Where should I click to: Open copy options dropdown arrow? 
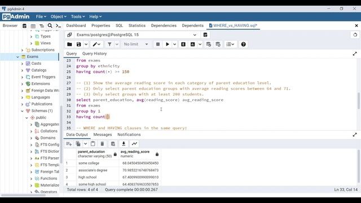click(x=85, y=144)
